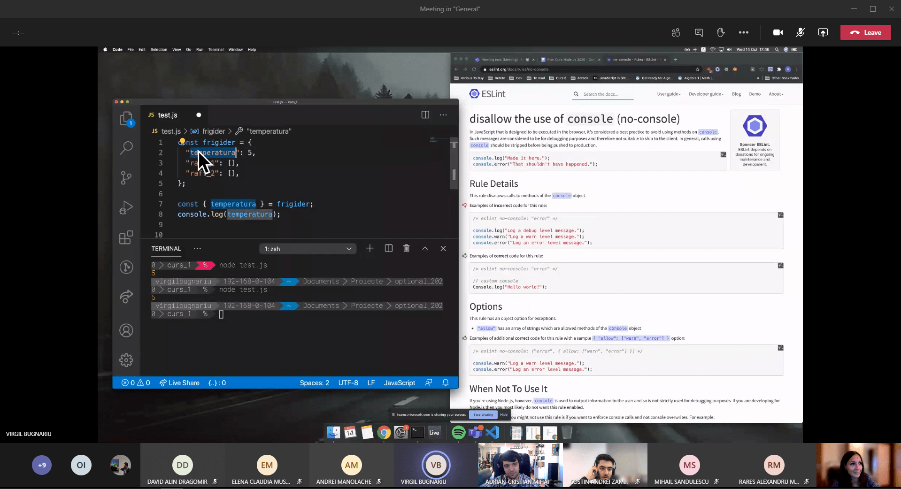Open the participants list icon
The height and width of the screenshot is (489, 901).
pyautogui.click(x=676, y=32)
